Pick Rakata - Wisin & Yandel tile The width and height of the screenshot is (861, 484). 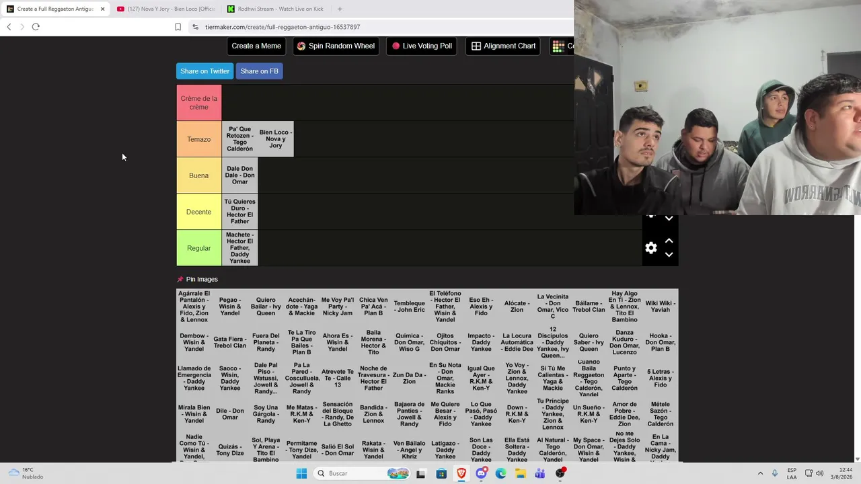click(x=373, y=450)
